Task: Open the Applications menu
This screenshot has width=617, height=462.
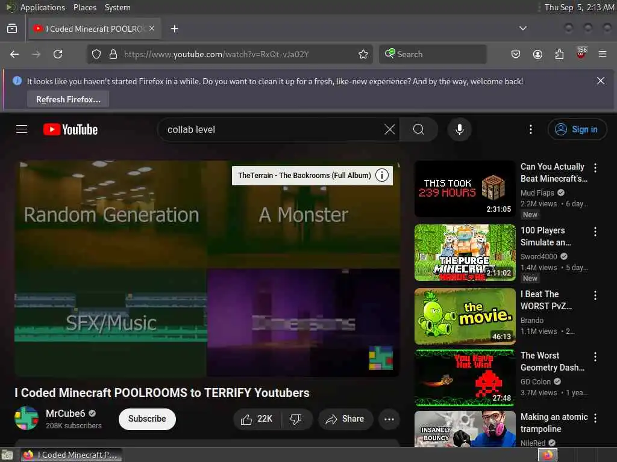Action: pyautogui.click(x=43, y=7)
